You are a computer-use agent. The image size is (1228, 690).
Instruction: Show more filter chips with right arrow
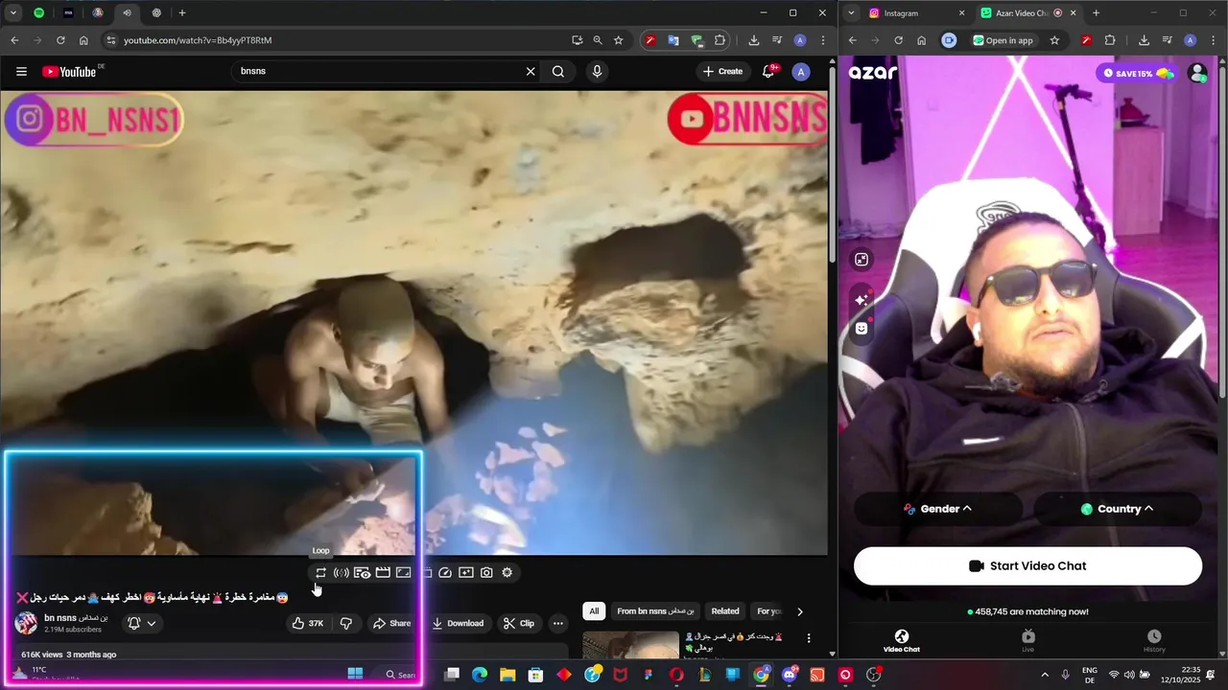pos(800,611)
